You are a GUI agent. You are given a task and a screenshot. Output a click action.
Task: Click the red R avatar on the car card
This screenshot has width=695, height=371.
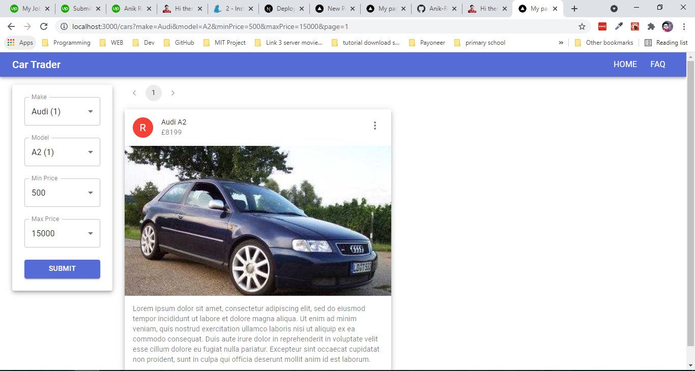143,127
